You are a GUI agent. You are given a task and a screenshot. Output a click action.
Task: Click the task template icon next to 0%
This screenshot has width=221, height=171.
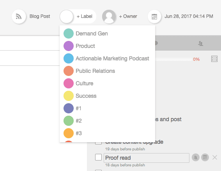(214, 59)
